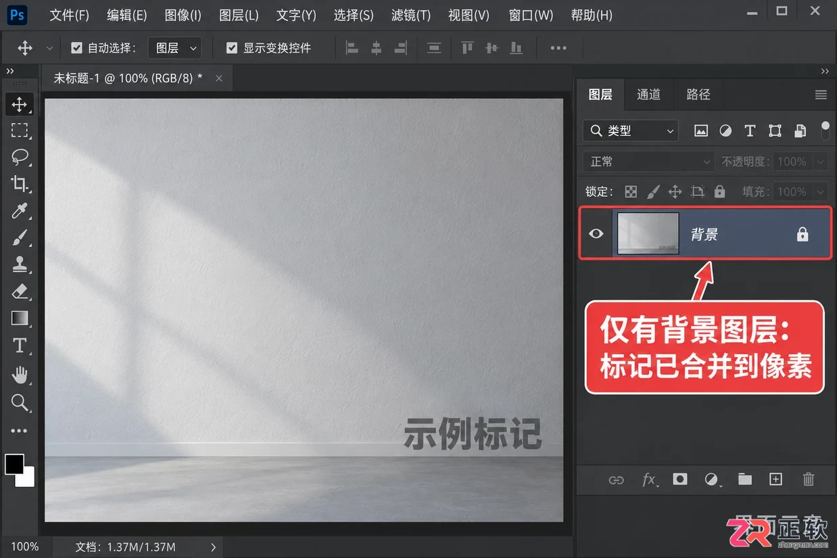Filter layers by smart object icon
The image size is (837, 558).
[800, 131]
